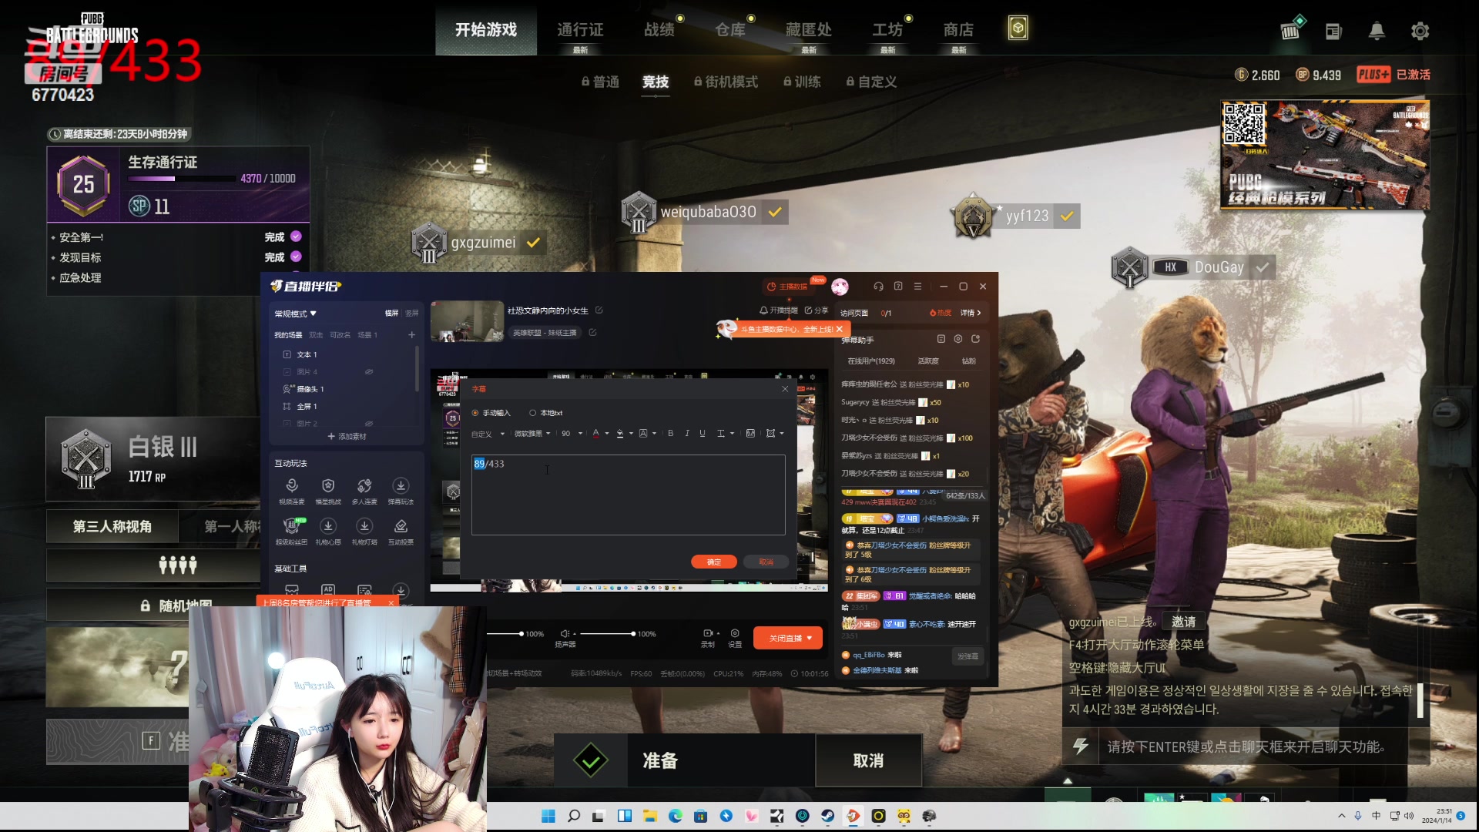Switch to the 仓库 tab
1479x832 pixels.
pyautogui.click(x=729, y=30)
